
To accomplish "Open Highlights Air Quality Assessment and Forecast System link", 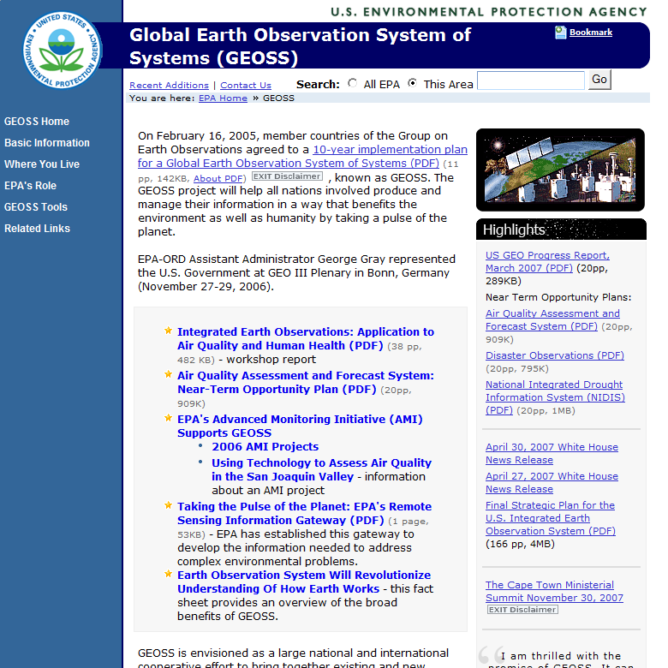I will click(552, 320).
